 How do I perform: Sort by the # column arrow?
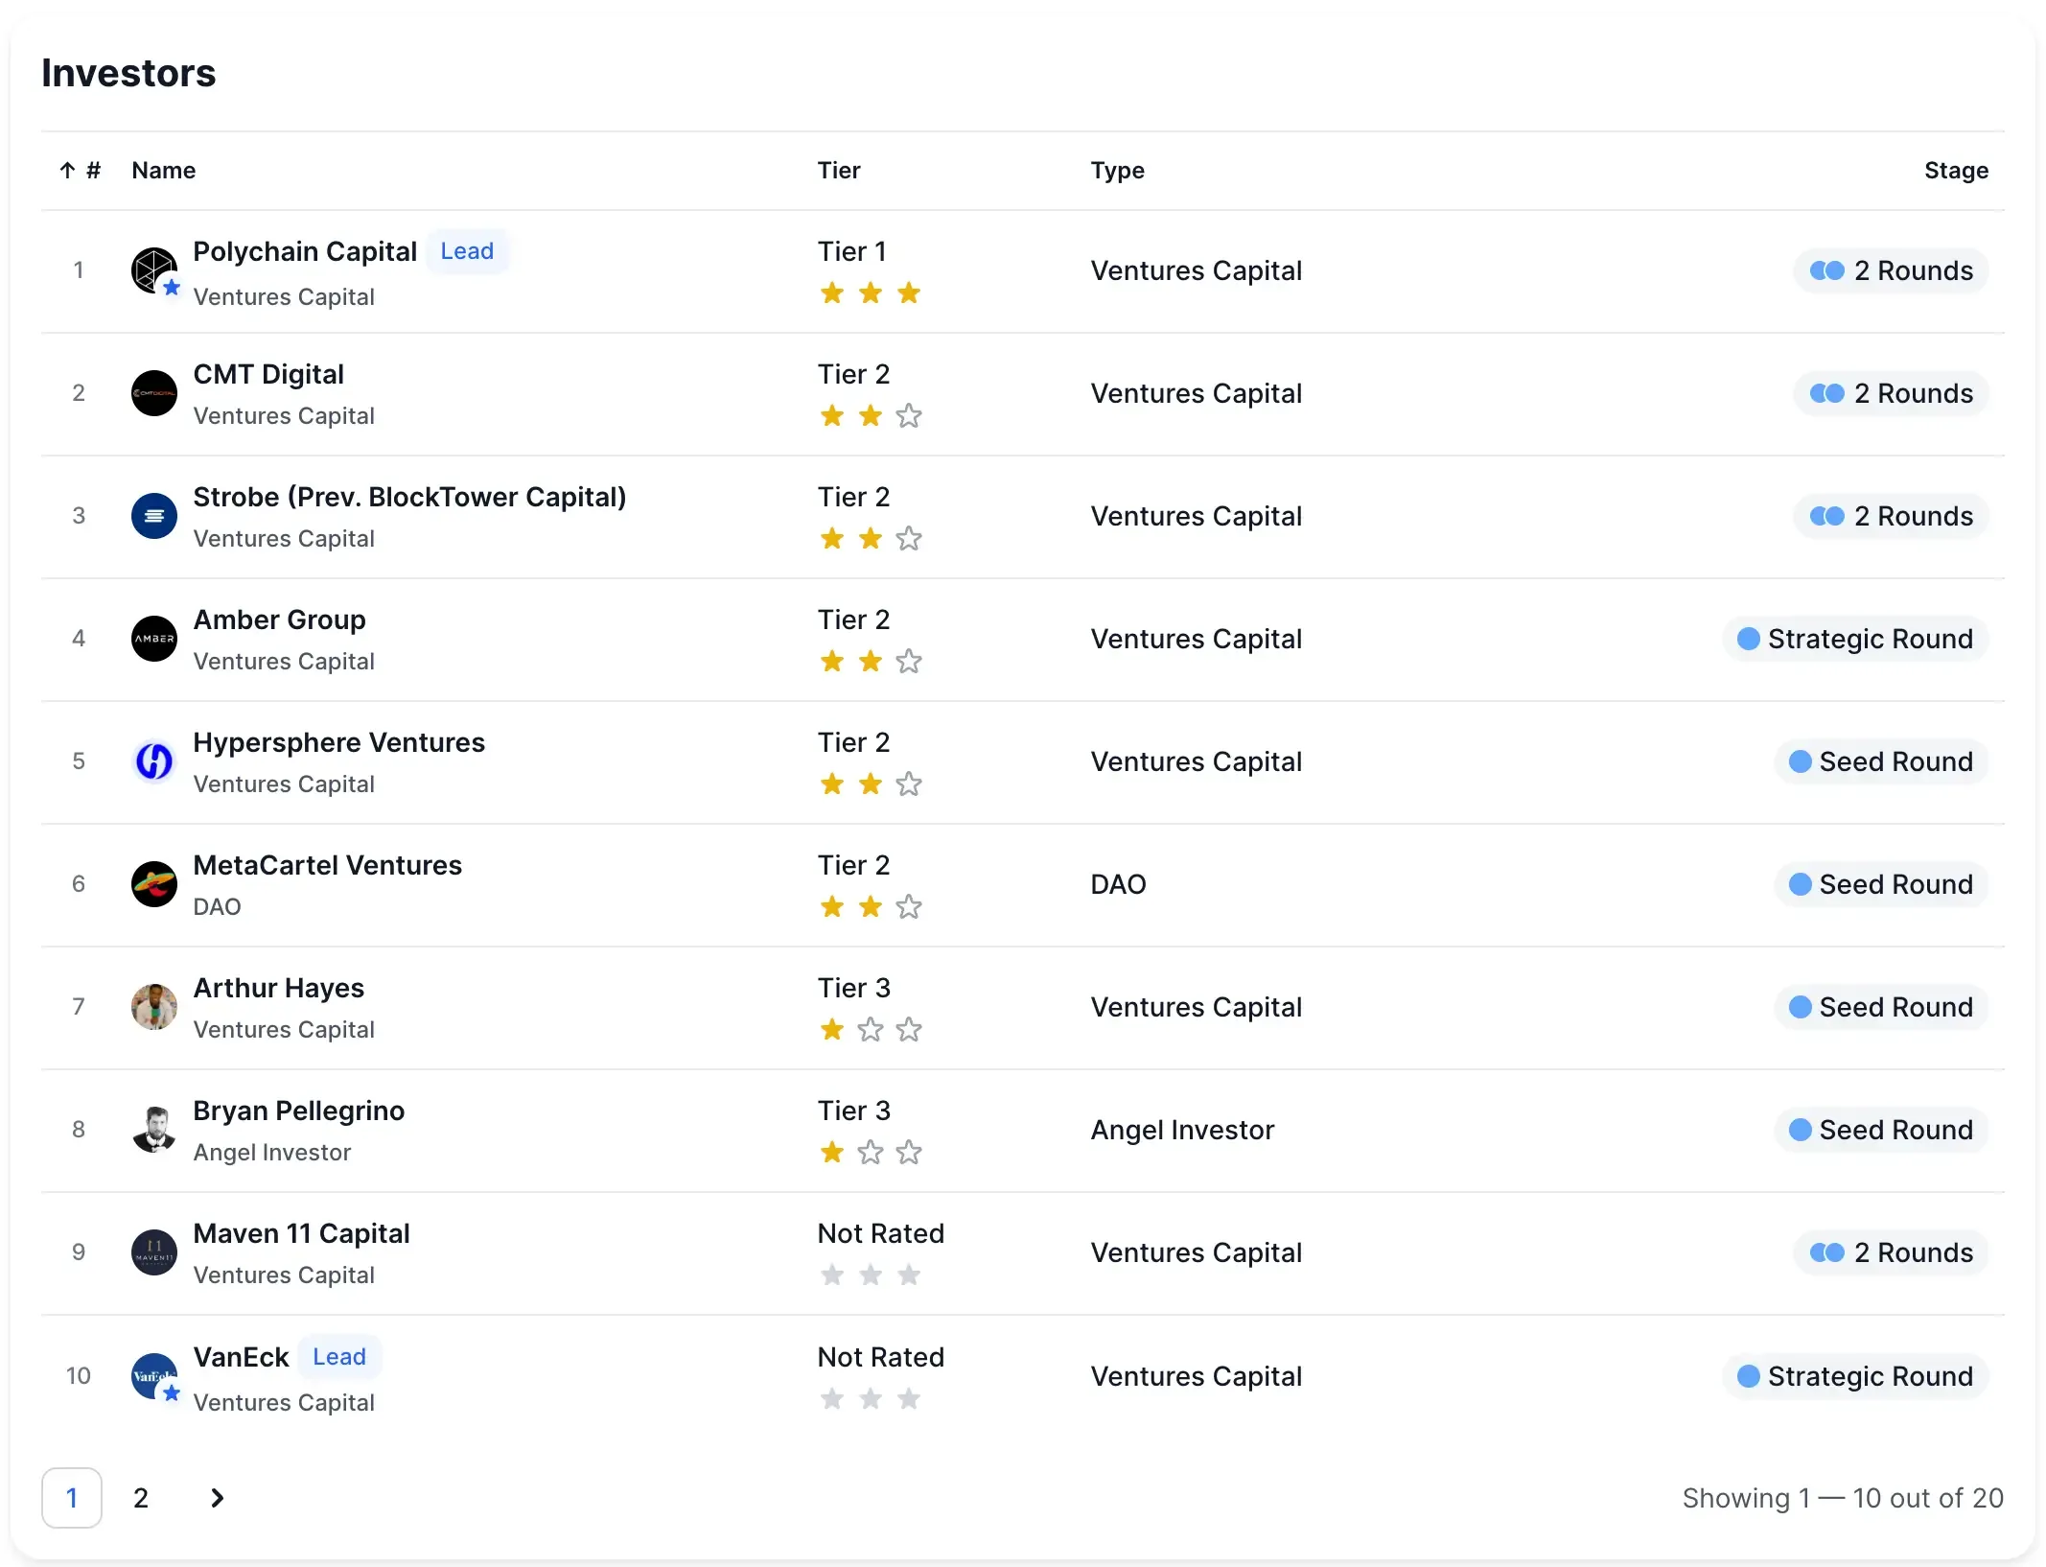click(67, 171)
